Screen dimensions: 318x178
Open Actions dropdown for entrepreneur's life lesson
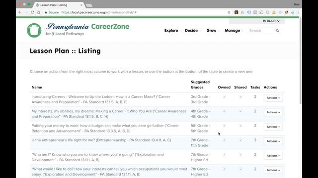point(273,141)
